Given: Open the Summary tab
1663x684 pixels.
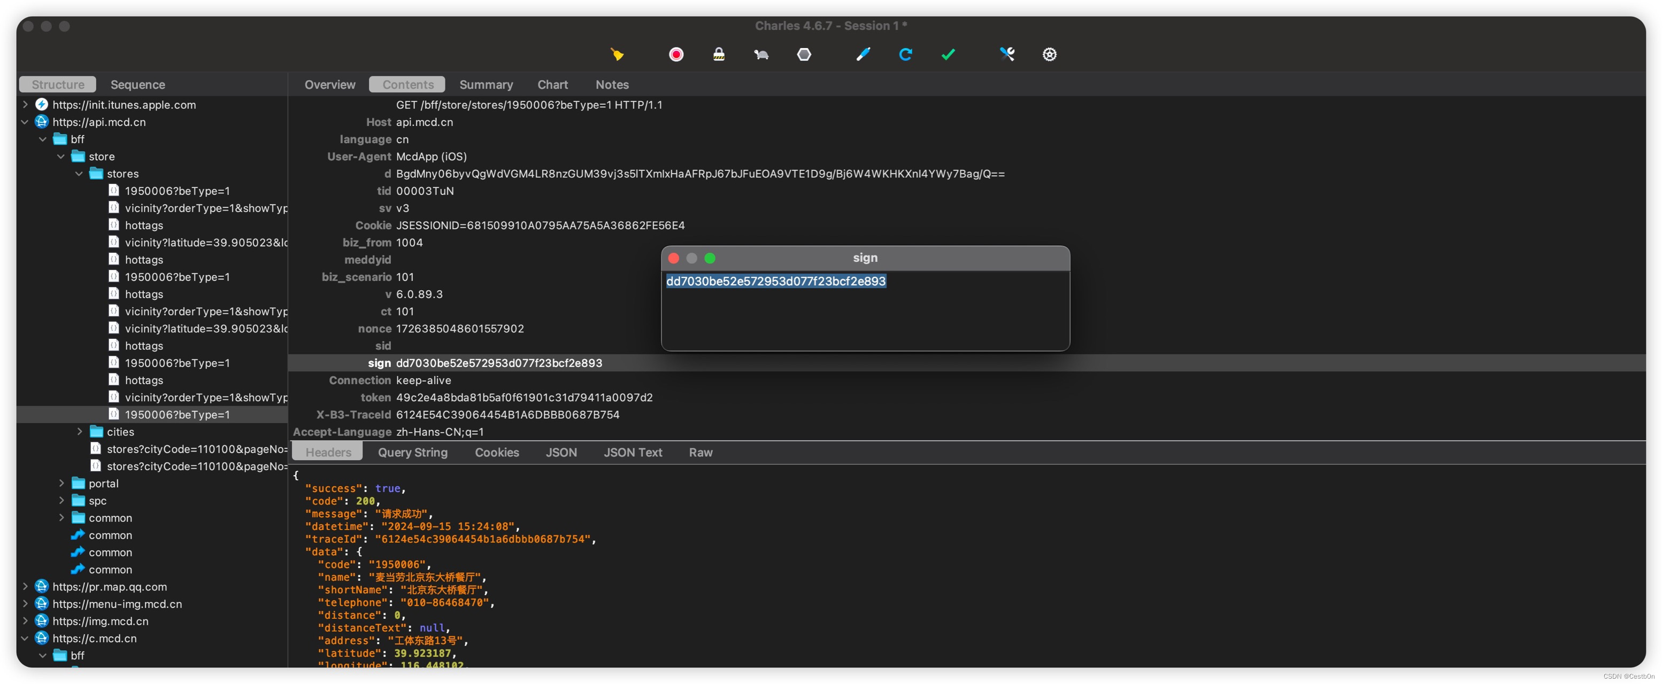Looking at the screenshot, I should tap(486, 84).
